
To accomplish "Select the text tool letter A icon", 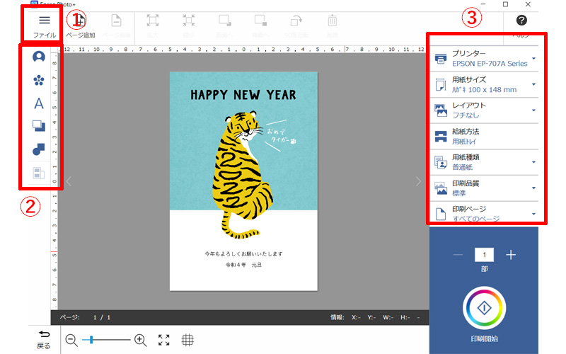I will point(39,103).
